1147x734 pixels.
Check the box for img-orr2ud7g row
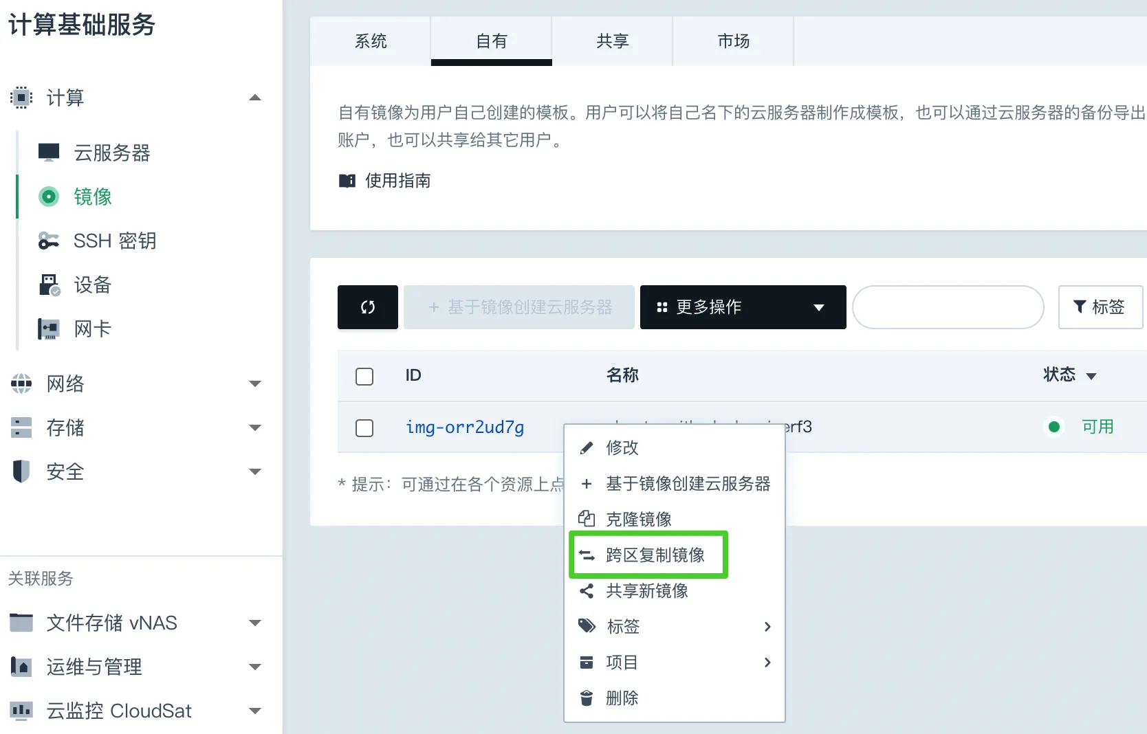click(x=364, y=428)
